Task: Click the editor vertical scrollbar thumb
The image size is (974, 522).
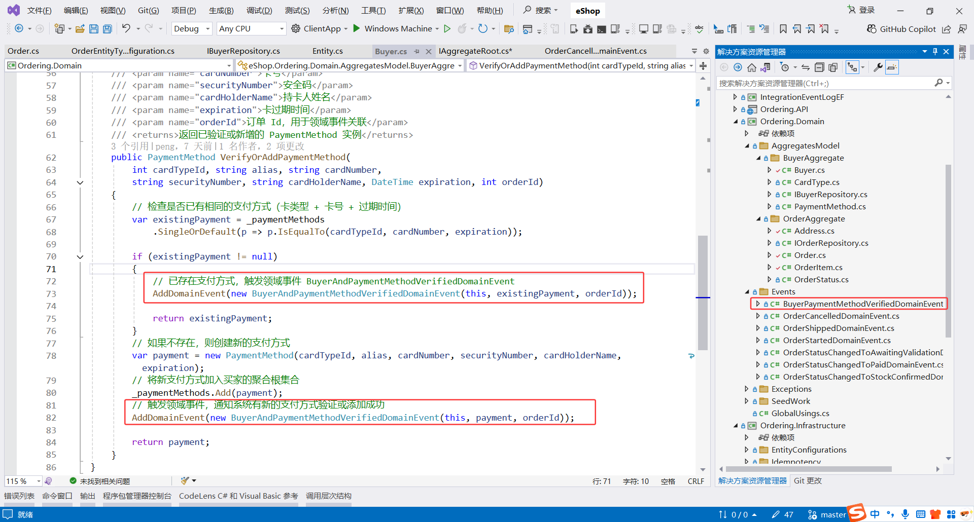Action: (703, 293)
